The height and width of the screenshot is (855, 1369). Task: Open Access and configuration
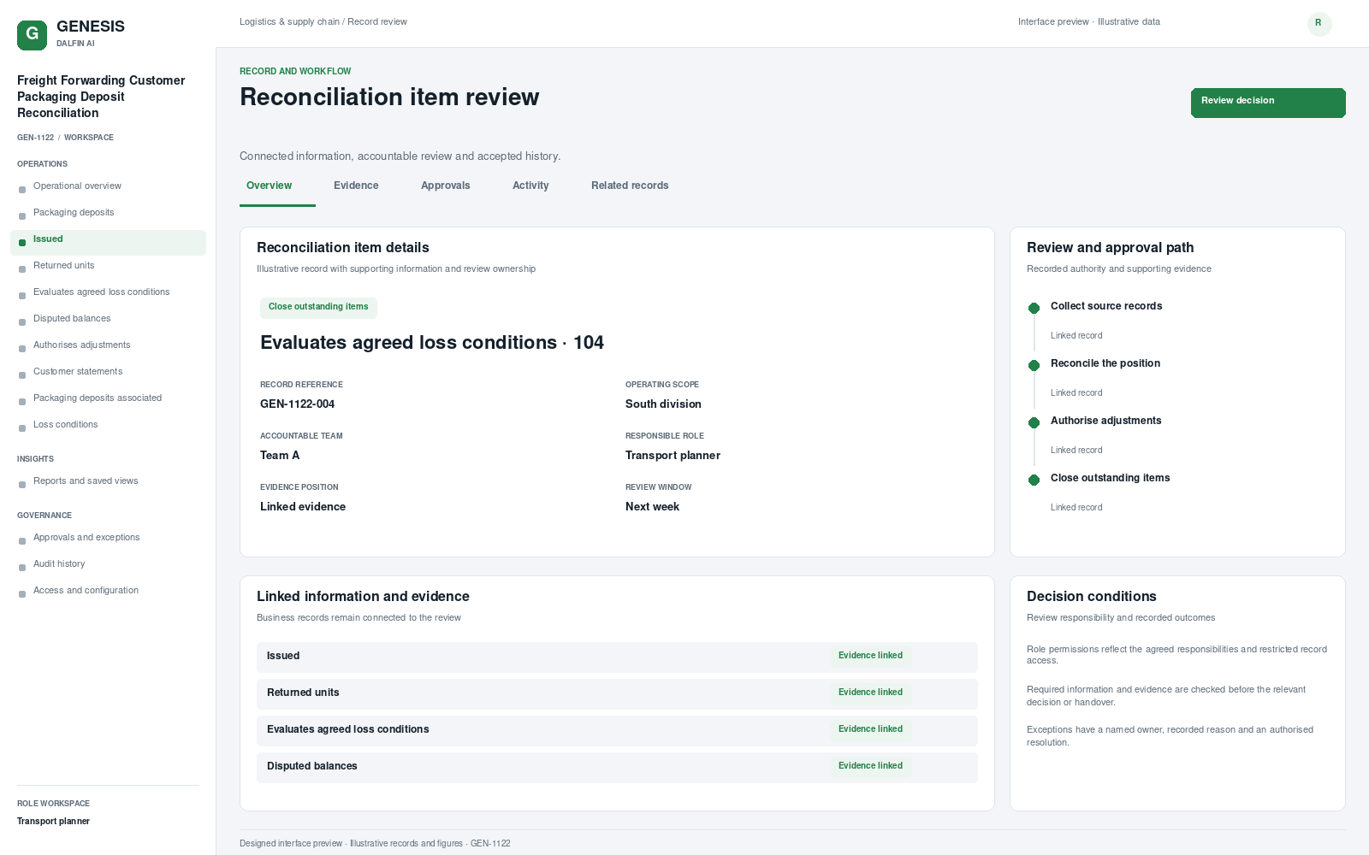(x=108, y=591)
